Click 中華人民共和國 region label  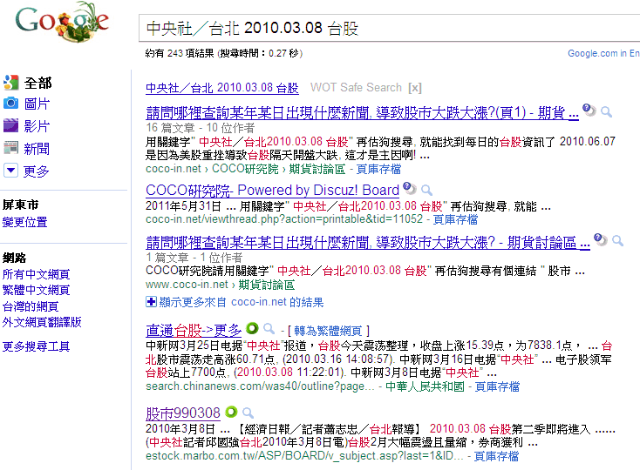coord(425,386)
